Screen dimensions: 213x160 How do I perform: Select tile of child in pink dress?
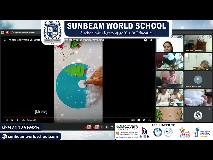[170, 80]
